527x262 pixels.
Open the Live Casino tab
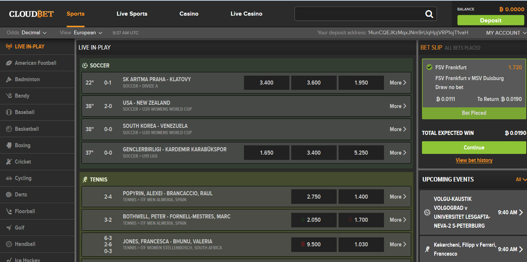246,14
